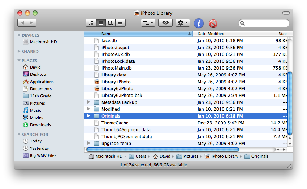
Task: Sort by the Name column header
Action: 138,34
